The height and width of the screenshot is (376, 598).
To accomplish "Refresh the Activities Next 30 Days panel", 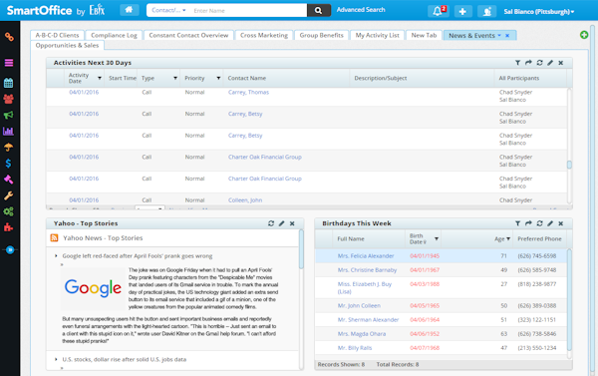I will [x=539, y=63].
